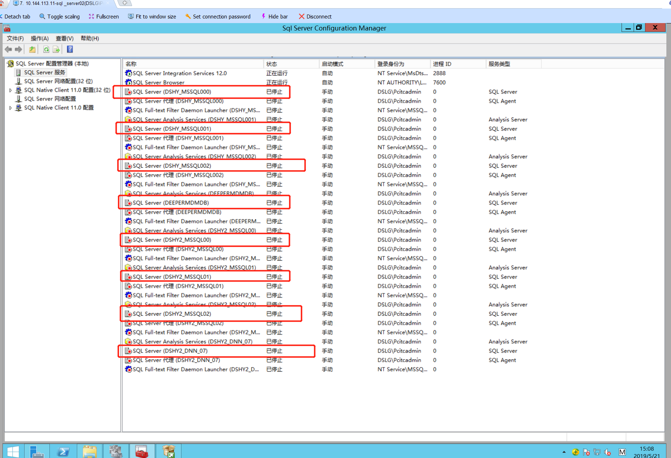The width and height of the screenshot is (671, 458).
Task: Click the Full-text Filter Daemon Launcher (DEEPERM...) icon
Action: [x=128, y=221]
